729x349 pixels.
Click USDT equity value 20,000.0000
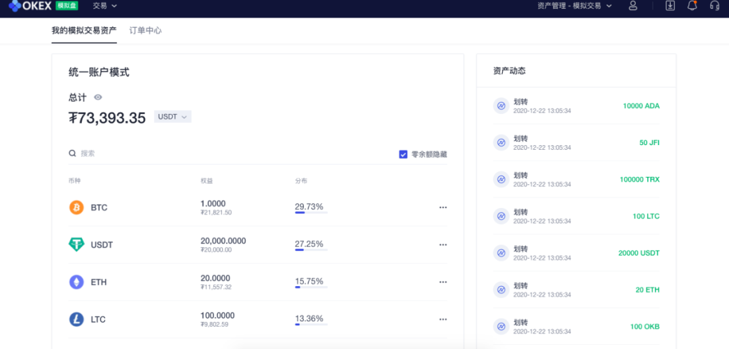[223, 241]
